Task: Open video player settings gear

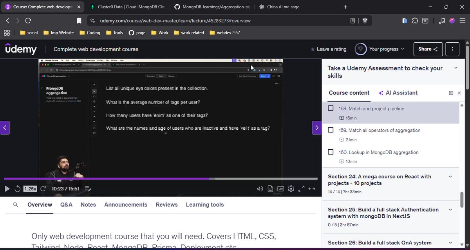Action: 291,189
